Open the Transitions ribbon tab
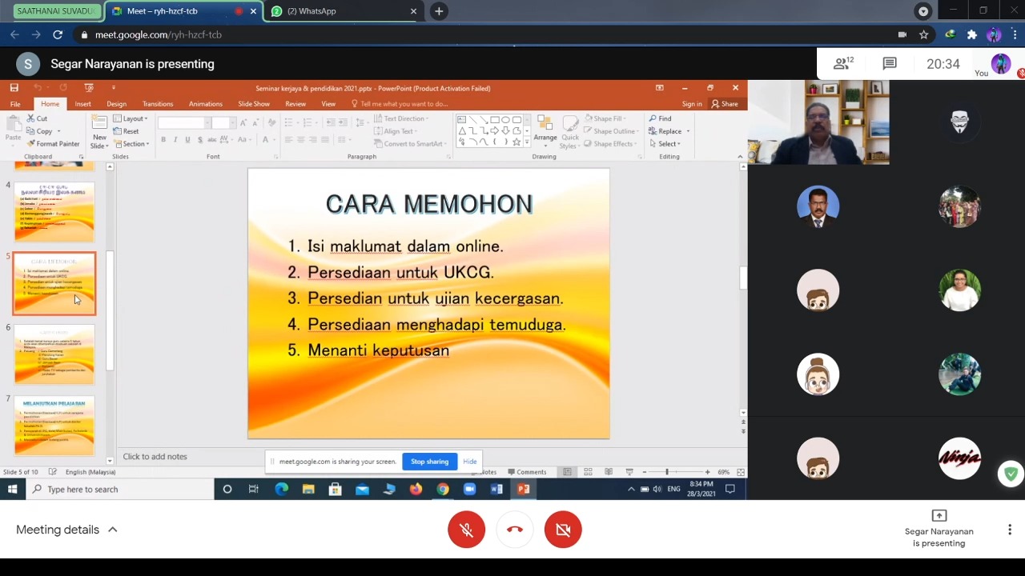 158,104
